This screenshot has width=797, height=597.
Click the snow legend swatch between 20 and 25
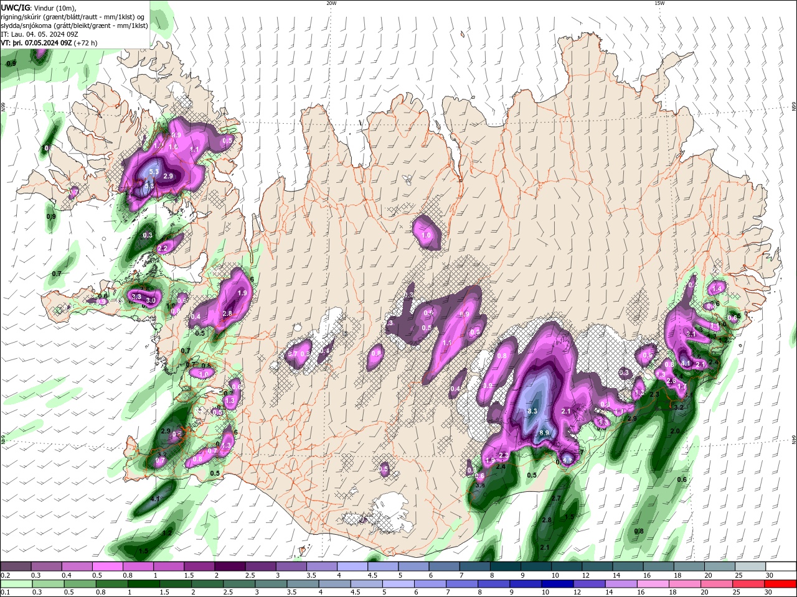[x=720, y=567]
